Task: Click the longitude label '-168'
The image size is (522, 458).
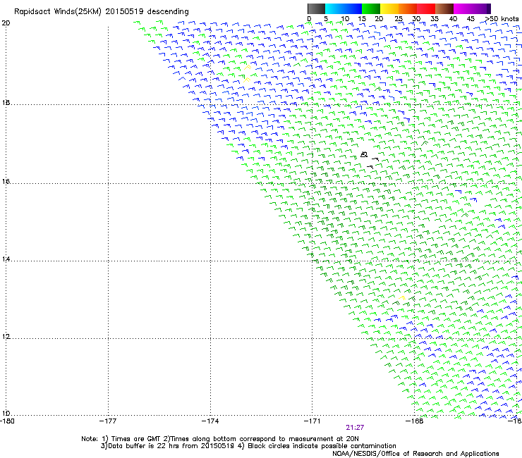Action: (415, 421)
